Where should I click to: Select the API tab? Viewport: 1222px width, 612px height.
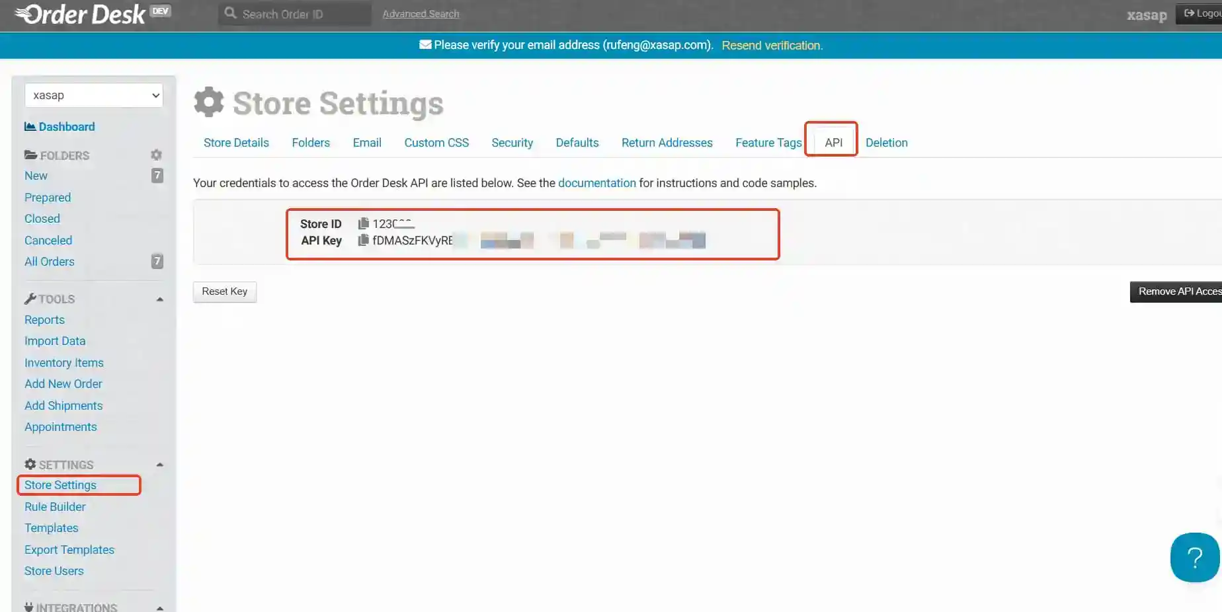pos(833,143)
